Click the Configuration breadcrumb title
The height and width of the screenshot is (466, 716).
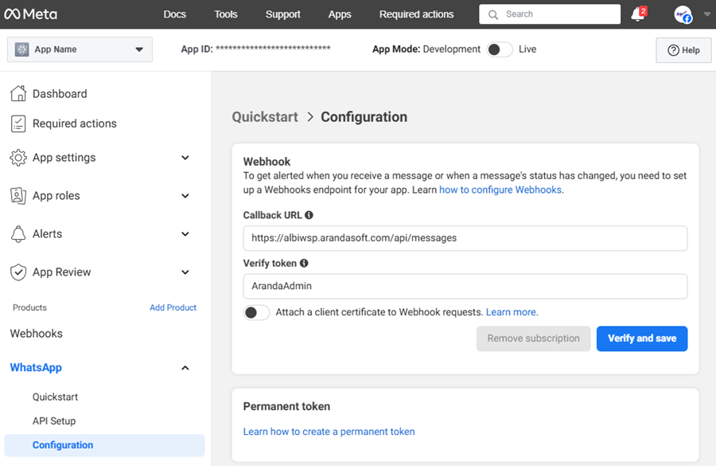[364, 117]
